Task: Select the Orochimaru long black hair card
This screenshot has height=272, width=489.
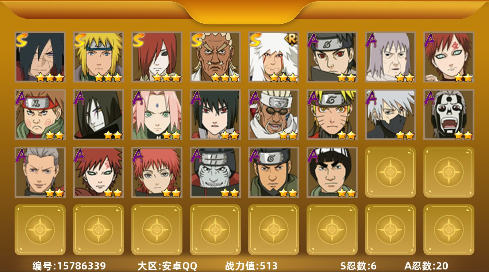Action: 99,115
